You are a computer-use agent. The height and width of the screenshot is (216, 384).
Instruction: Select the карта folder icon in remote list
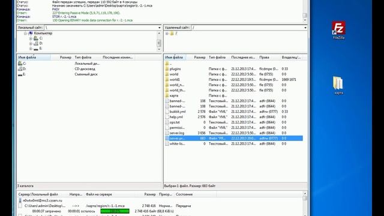[x=167, y=95]
